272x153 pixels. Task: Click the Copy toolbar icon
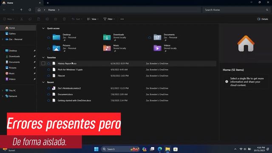[x=30, y=19]
